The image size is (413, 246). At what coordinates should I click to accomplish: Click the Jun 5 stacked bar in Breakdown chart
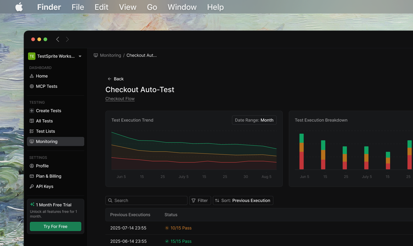tap(302, 151)
